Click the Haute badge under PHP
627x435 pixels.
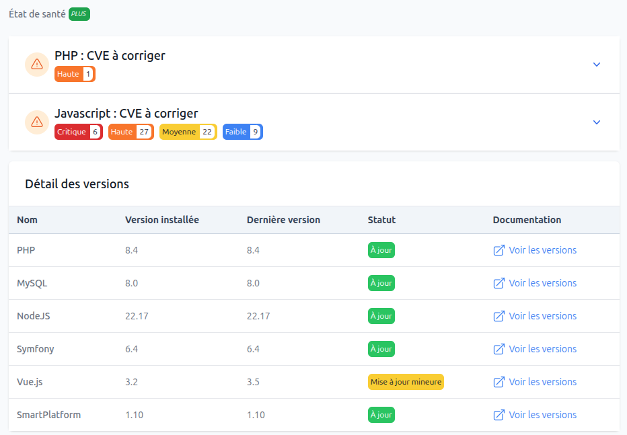point(74,73)
